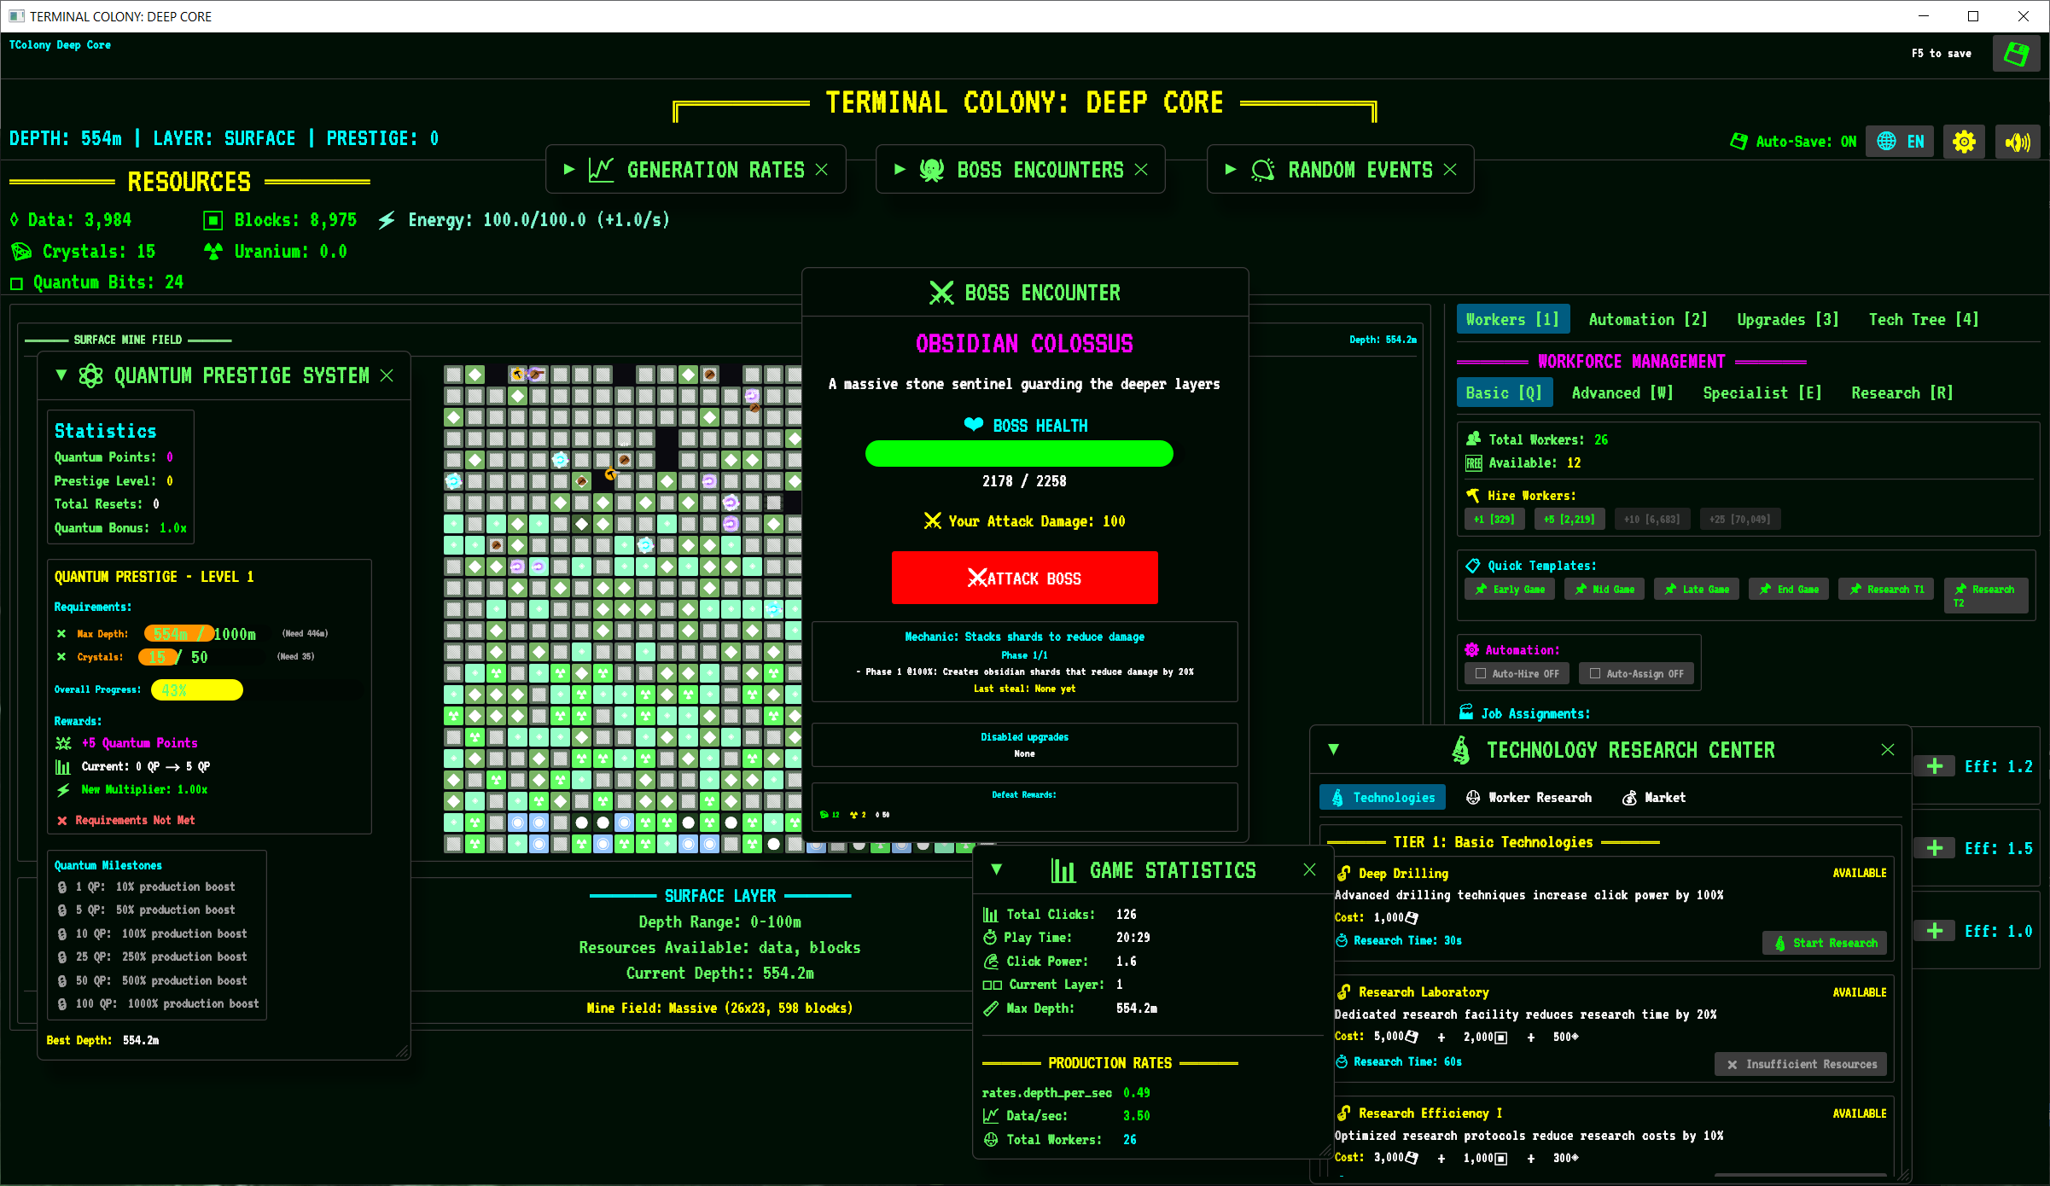Start Research on Deep Drilling

pyautogui.click(x=1825, y=943)
